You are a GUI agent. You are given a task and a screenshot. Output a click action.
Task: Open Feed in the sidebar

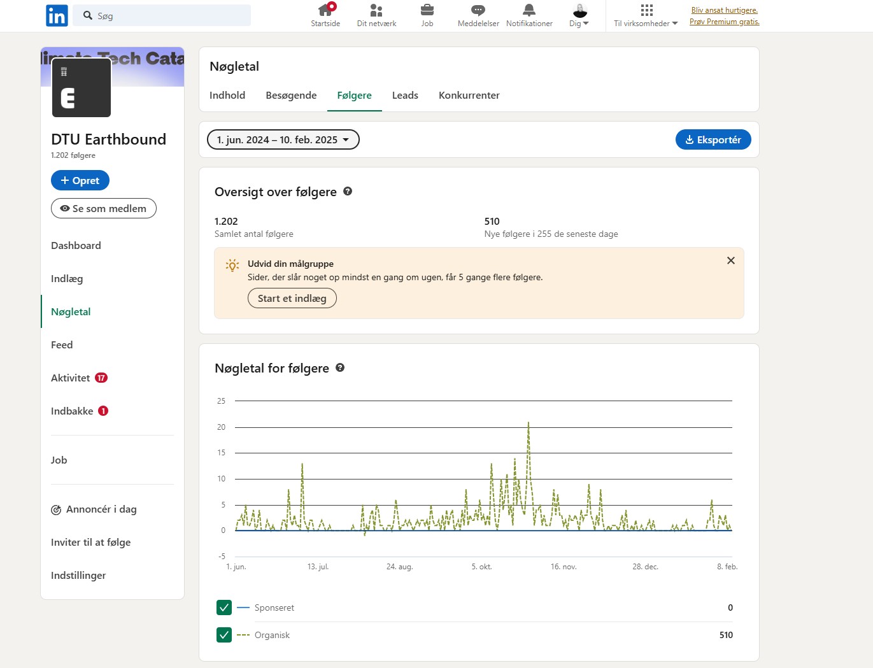click(62, 345)
